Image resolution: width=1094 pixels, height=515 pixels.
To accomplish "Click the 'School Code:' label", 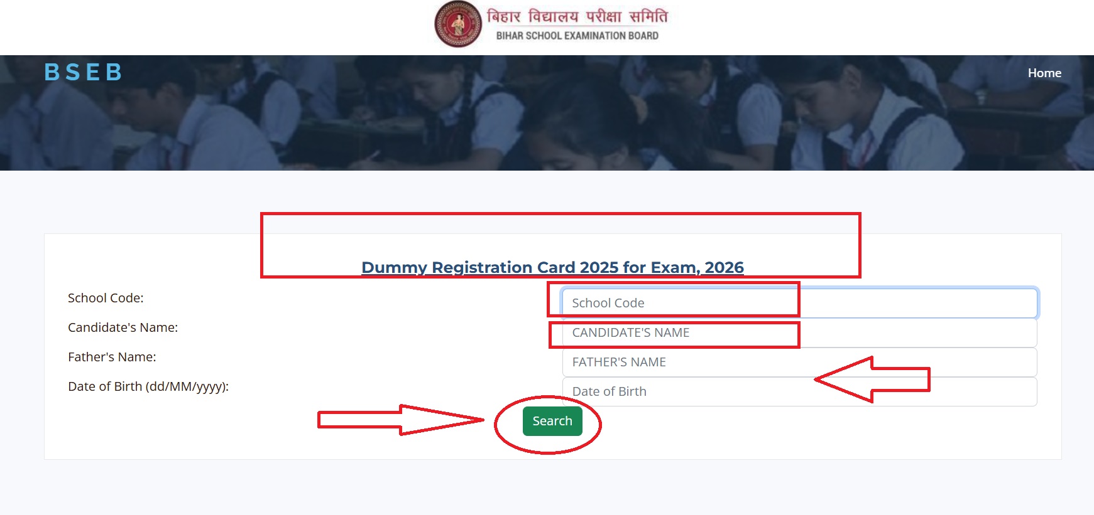I will tap(106, 298).
